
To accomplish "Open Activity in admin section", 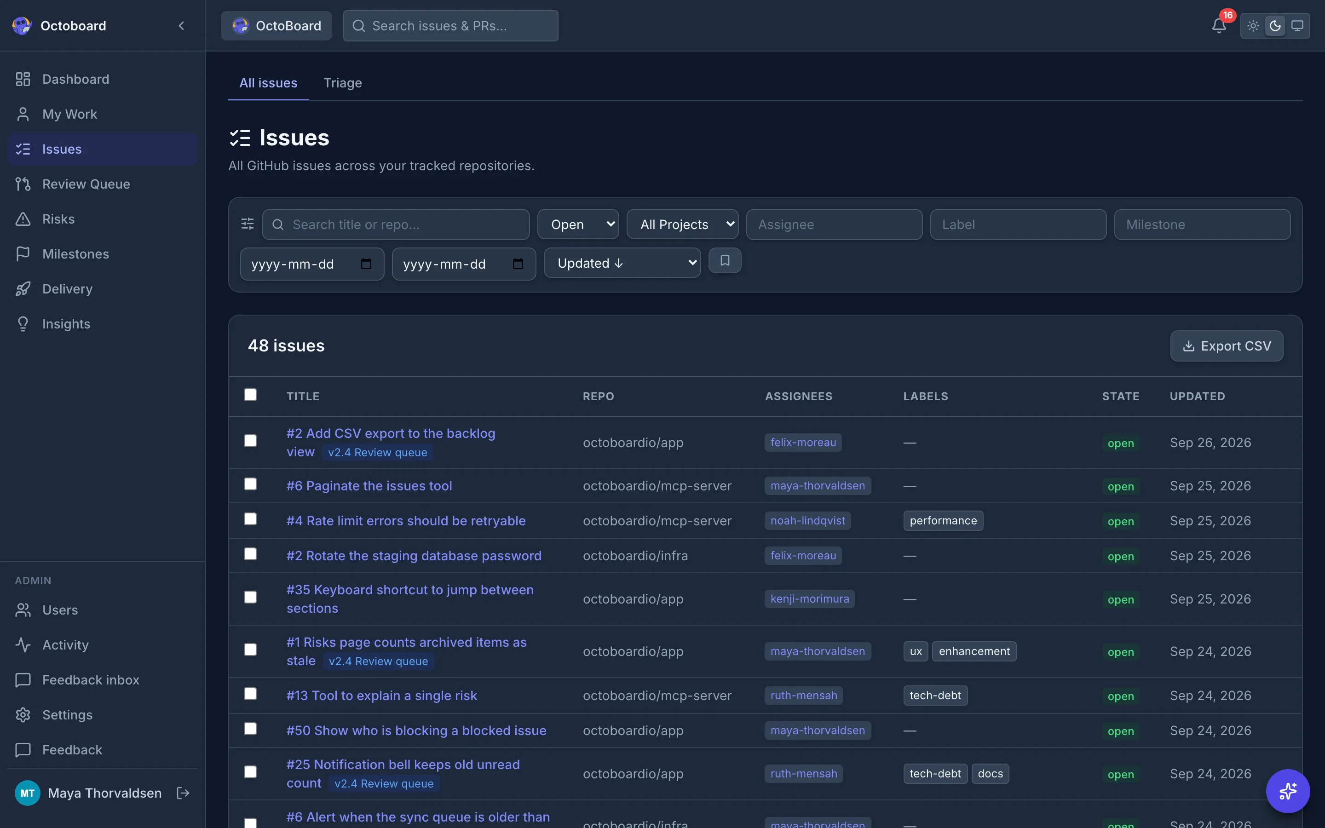I will click(103, 645).
